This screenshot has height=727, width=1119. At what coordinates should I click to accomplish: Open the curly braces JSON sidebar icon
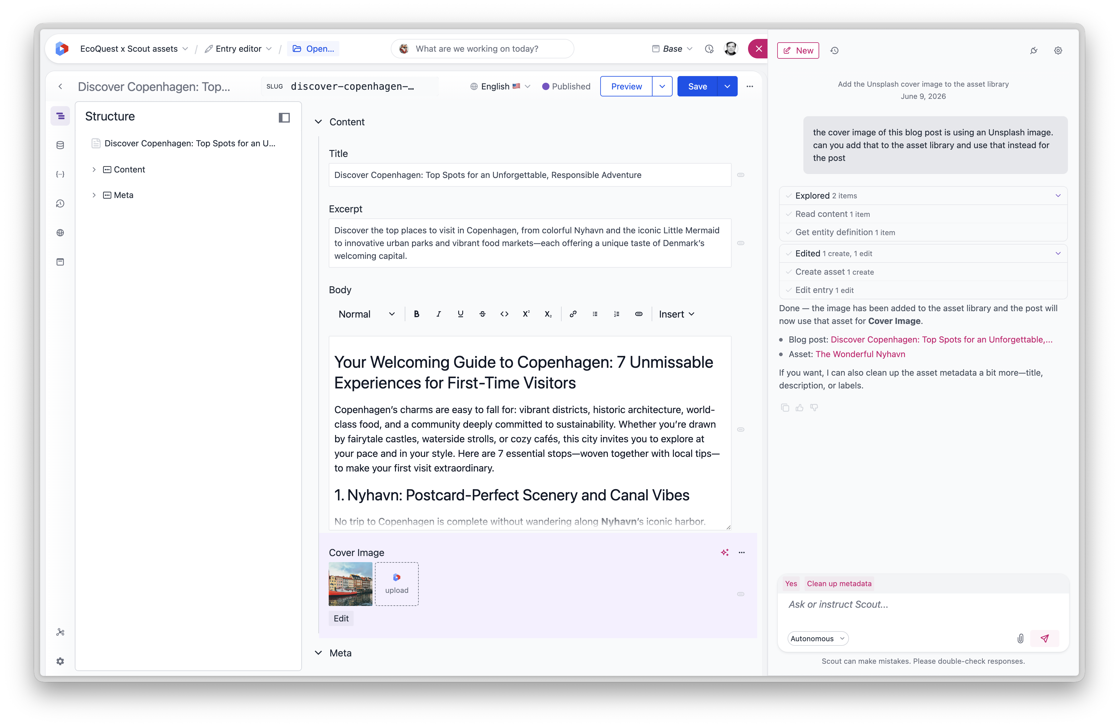60,174
